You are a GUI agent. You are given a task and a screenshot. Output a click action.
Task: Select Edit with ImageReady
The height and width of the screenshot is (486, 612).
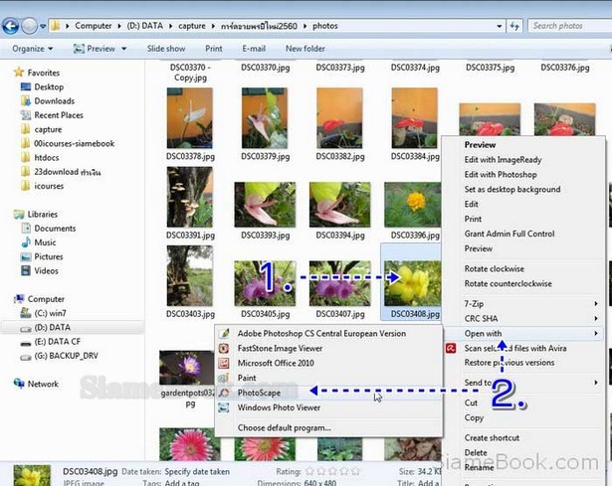(504, 160)
